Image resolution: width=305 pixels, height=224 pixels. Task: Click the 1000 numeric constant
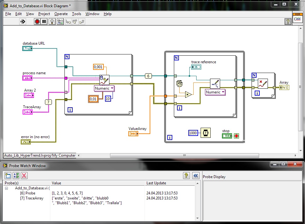coord(193,133)
